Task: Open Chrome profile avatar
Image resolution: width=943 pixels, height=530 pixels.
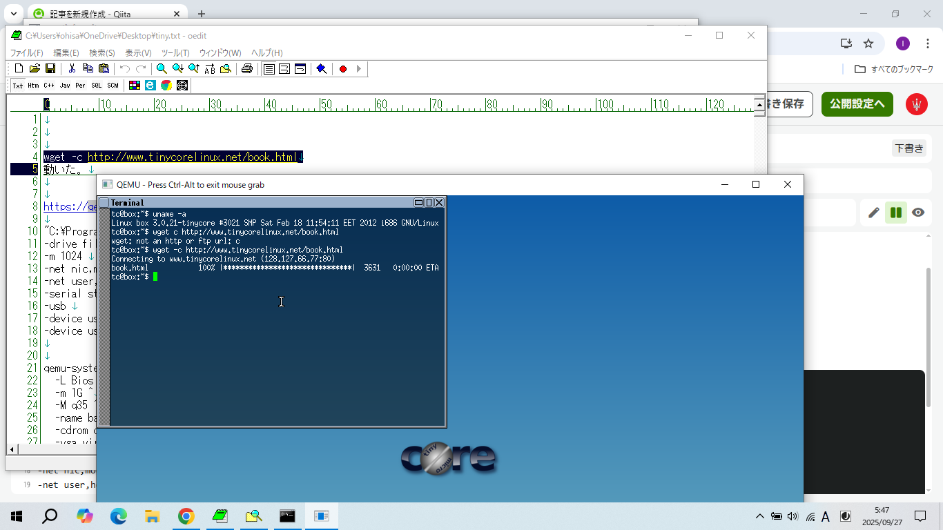Action: point(902,43)
